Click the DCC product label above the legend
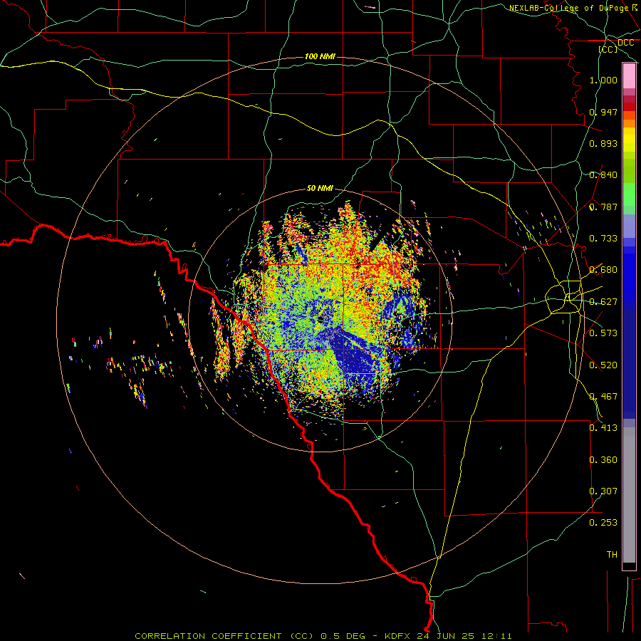The width and height of the screenshot is (641, 641). pos(625,43)
